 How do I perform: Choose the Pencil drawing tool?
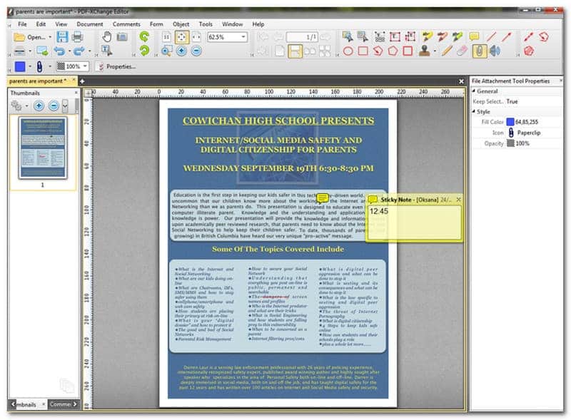(x=447, y=51)
